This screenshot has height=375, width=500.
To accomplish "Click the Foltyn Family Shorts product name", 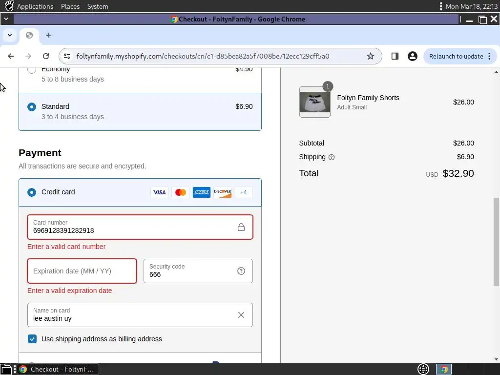I will point(368,98).
